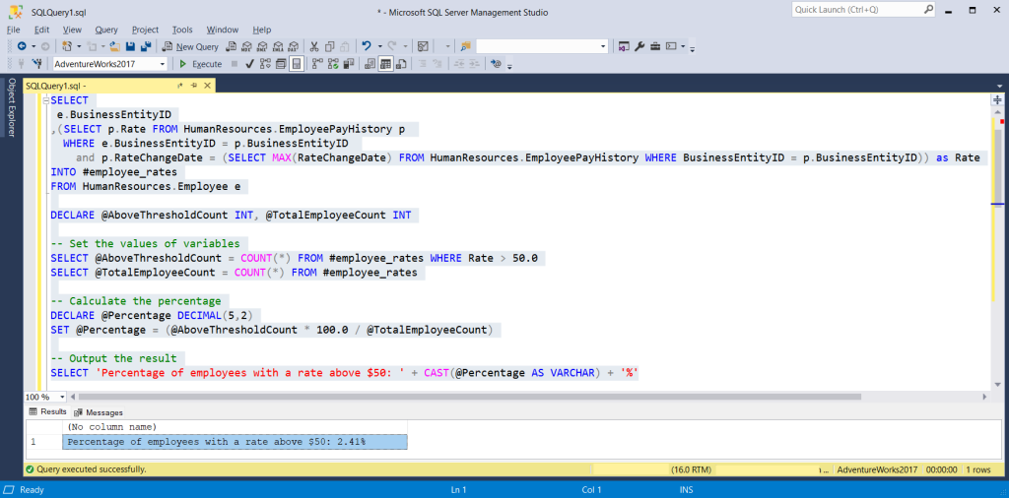Screen dimensions: 1009x498
Task: Open the Properties window wrench icon
Action: tap(639, 46)
